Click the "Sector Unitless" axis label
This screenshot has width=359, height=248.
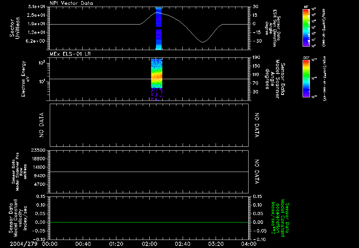(15, 28)
